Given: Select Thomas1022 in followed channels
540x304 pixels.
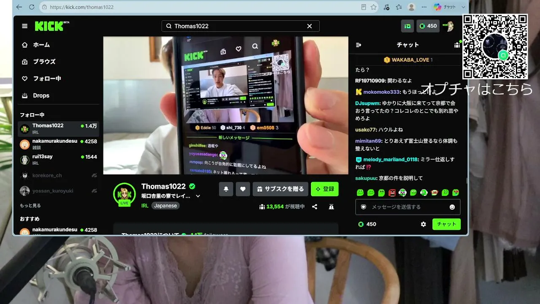Looking at the screenshot, I should click(59, 129).
